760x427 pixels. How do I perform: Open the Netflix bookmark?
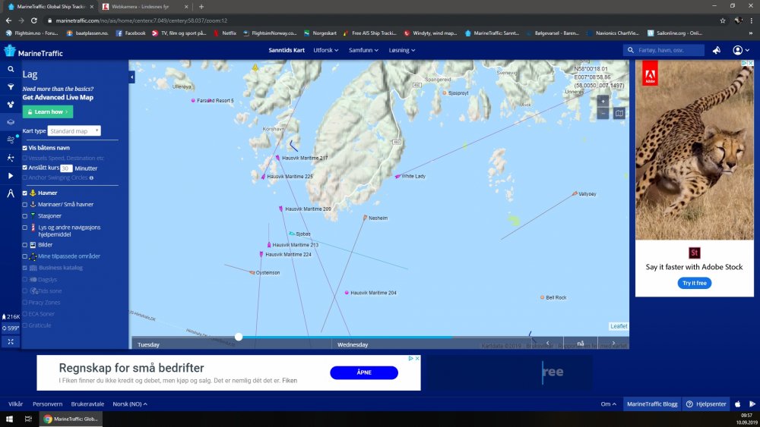[225, 33]
